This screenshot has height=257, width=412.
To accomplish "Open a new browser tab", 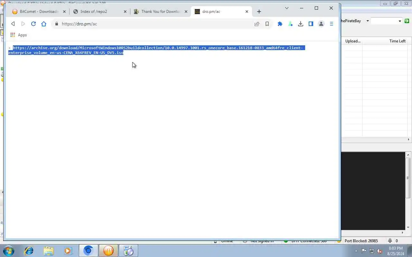I will (x=259, y=12).
